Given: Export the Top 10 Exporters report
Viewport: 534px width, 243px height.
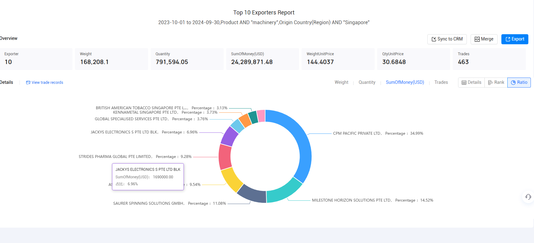Looking at the screenshot, I should (x=515, y=39).
